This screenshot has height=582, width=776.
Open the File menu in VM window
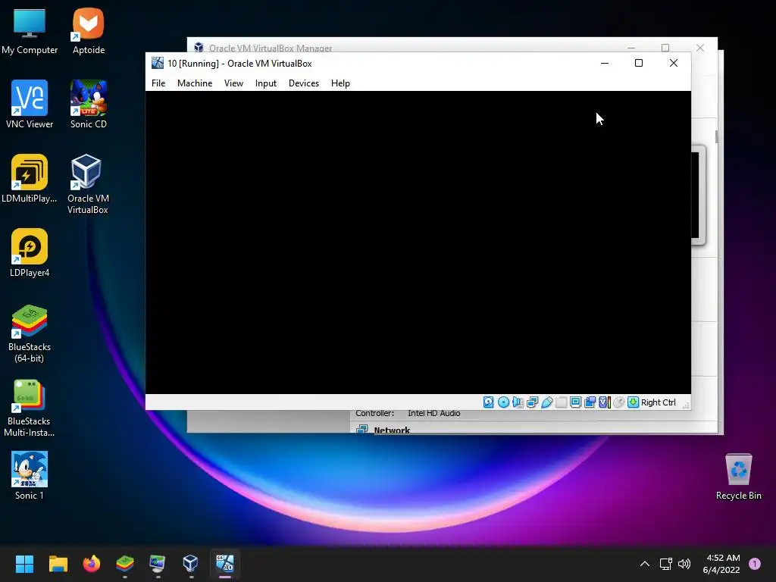tap(158, 83)
